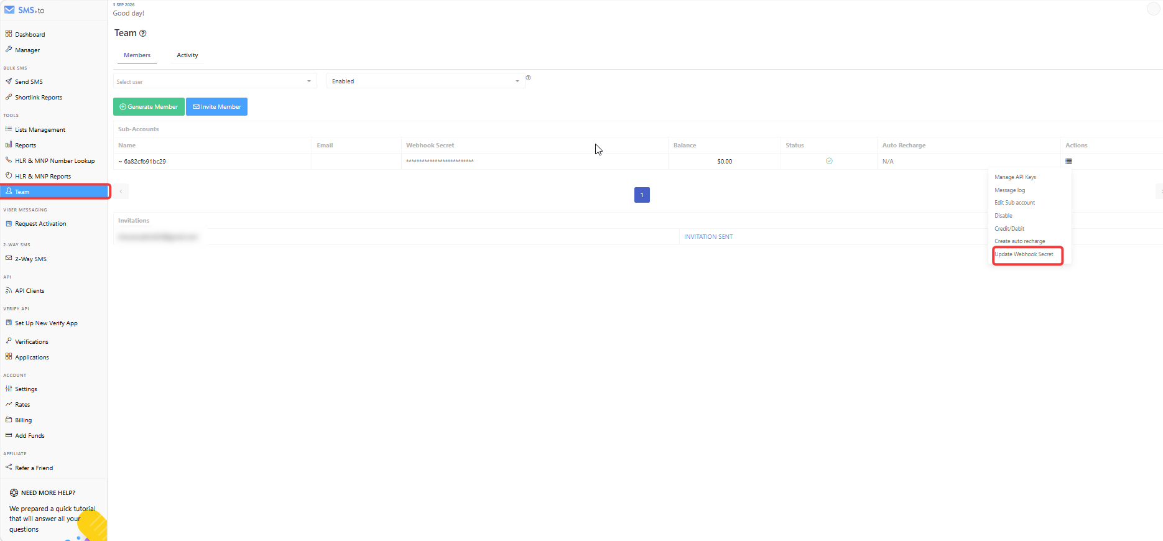Click the Add Funds card icon
1163x541 pixels.
point(9,435)
